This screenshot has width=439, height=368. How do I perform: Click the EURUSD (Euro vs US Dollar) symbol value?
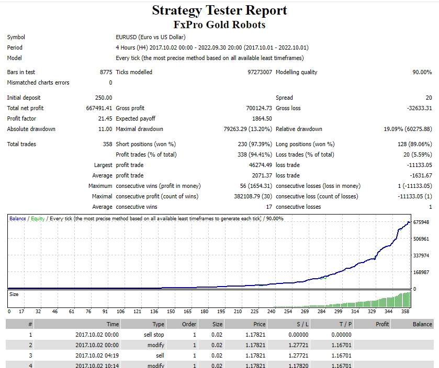coord(151,37)
